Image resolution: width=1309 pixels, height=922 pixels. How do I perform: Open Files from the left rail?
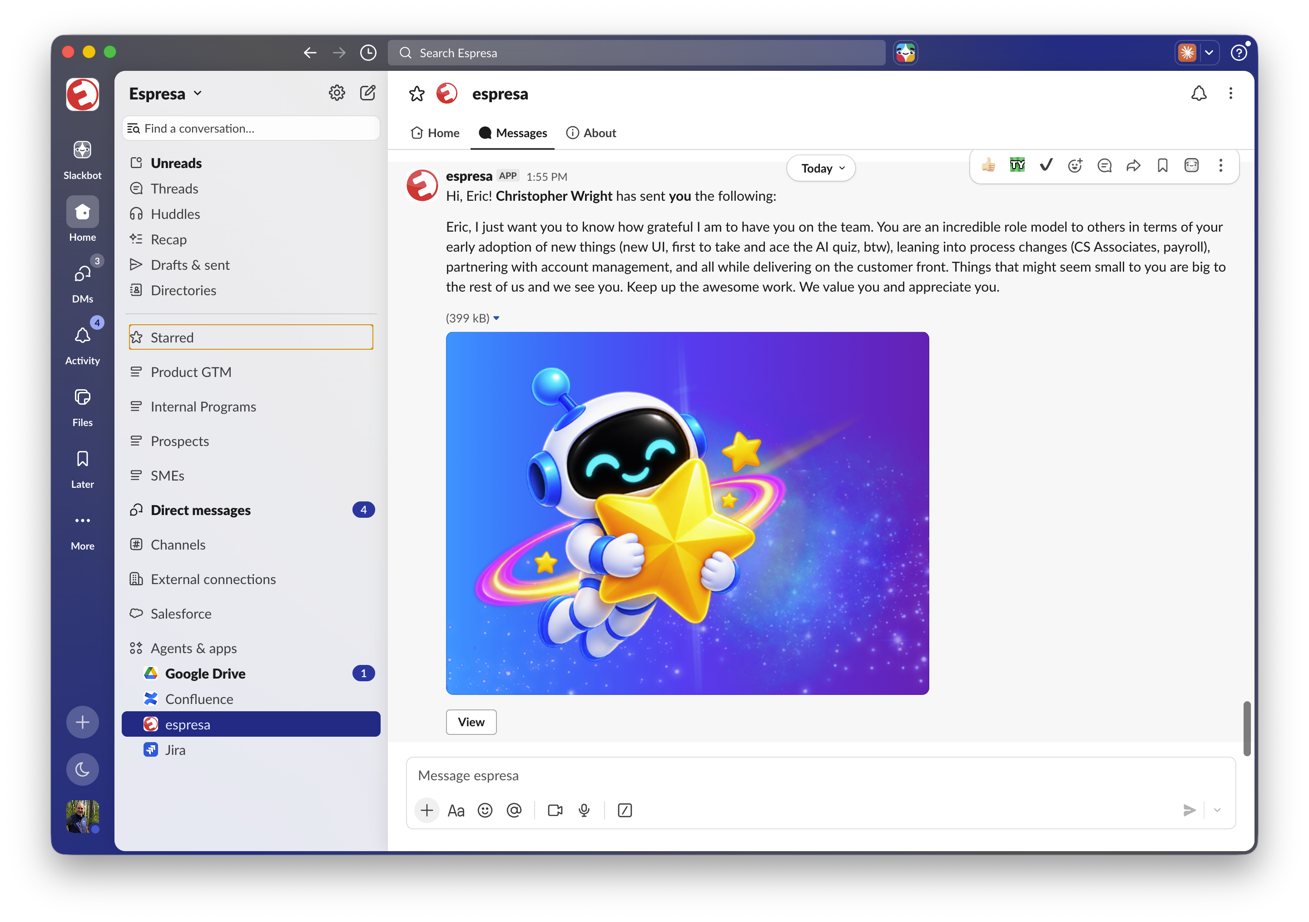[82, 406]
